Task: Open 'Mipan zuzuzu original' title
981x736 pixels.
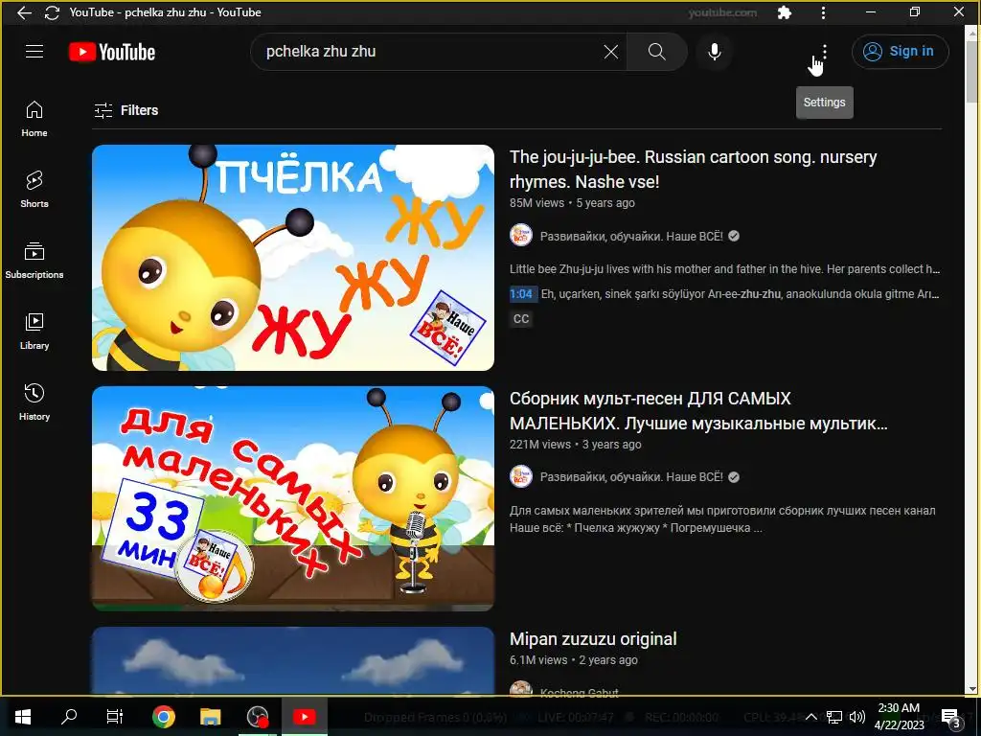Action: [x=593, y=639]
